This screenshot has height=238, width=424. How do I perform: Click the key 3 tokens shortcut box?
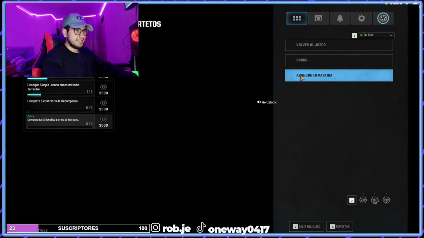(352, 200)
